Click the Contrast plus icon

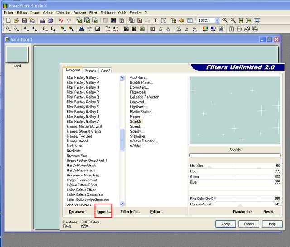pyautogui.click(x=34, y=29)
